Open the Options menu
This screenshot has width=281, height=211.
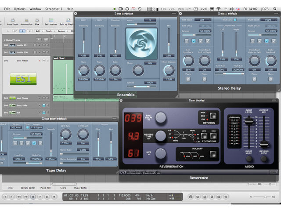(19, 9)
